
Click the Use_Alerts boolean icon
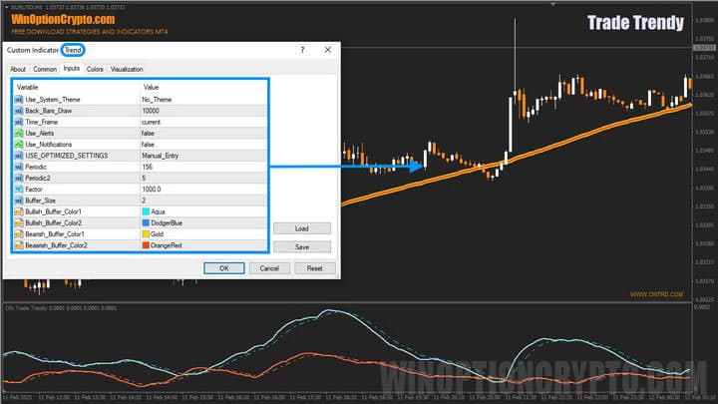pos(18,133)
